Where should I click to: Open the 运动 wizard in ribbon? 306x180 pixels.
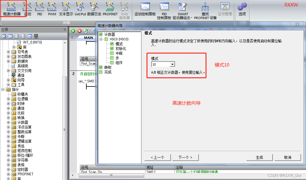(28, 9)
